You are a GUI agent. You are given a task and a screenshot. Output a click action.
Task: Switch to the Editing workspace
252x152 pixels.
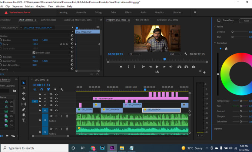(98, 12)
